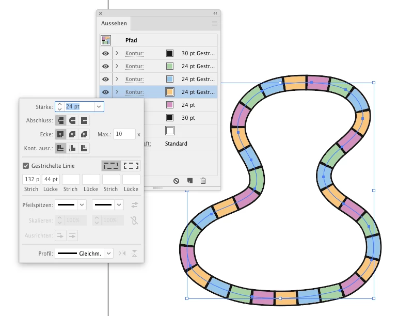
Task: Choose the miter join Ecke icon
Action: [61, 134]
